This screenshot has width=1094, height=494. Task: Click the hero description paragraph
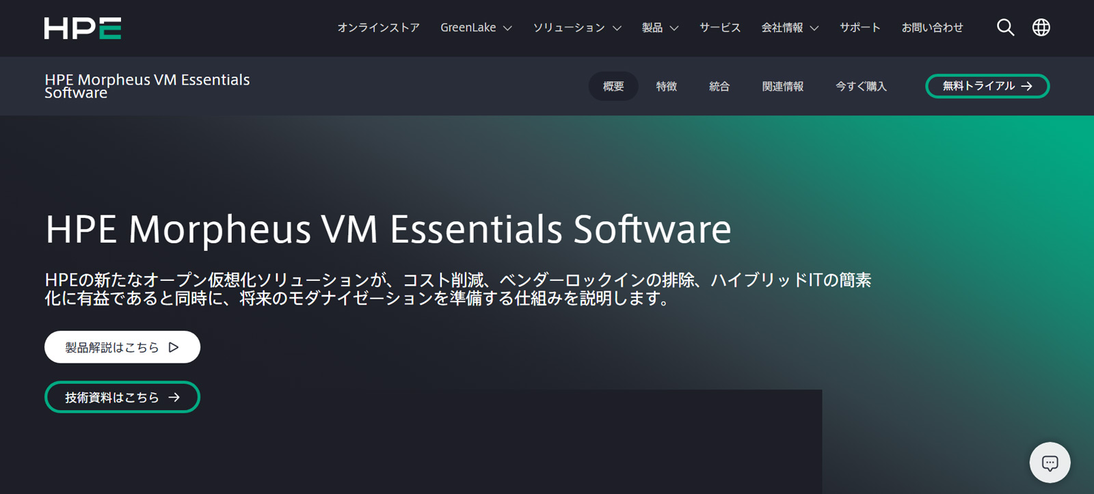coord(458,289)
